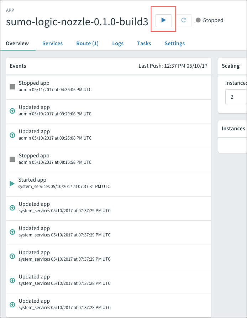Click the gray Stopped status indicator dot
Screen dimensions: 247x318
tap(198, 20)
